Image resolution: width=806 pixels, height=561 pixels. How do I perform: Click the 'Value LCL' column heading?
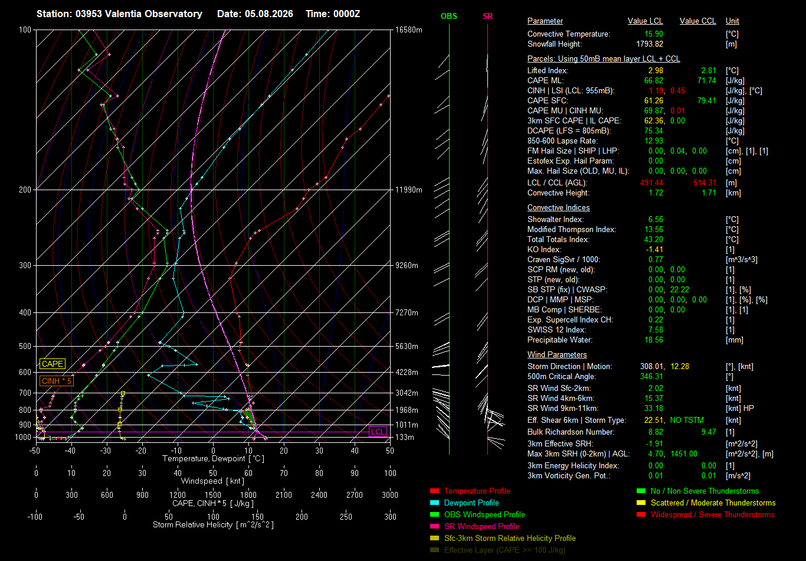646,21
